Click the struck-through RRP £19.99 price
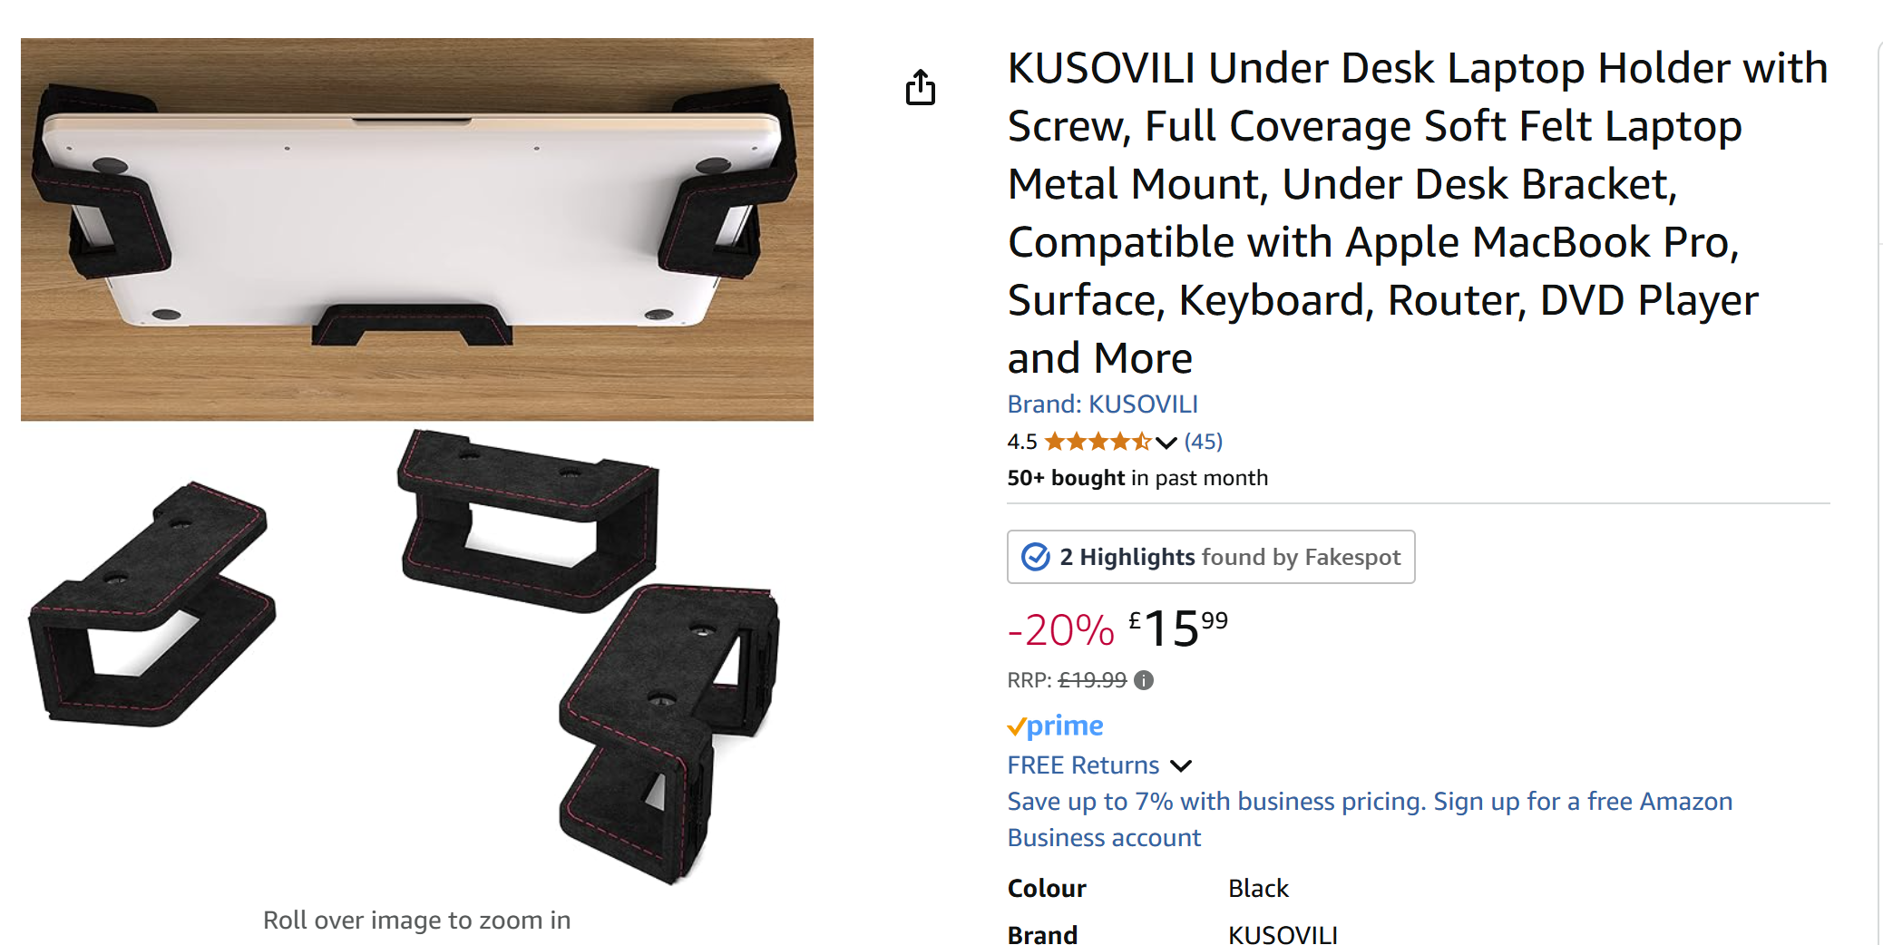 tap(1092, 680)
